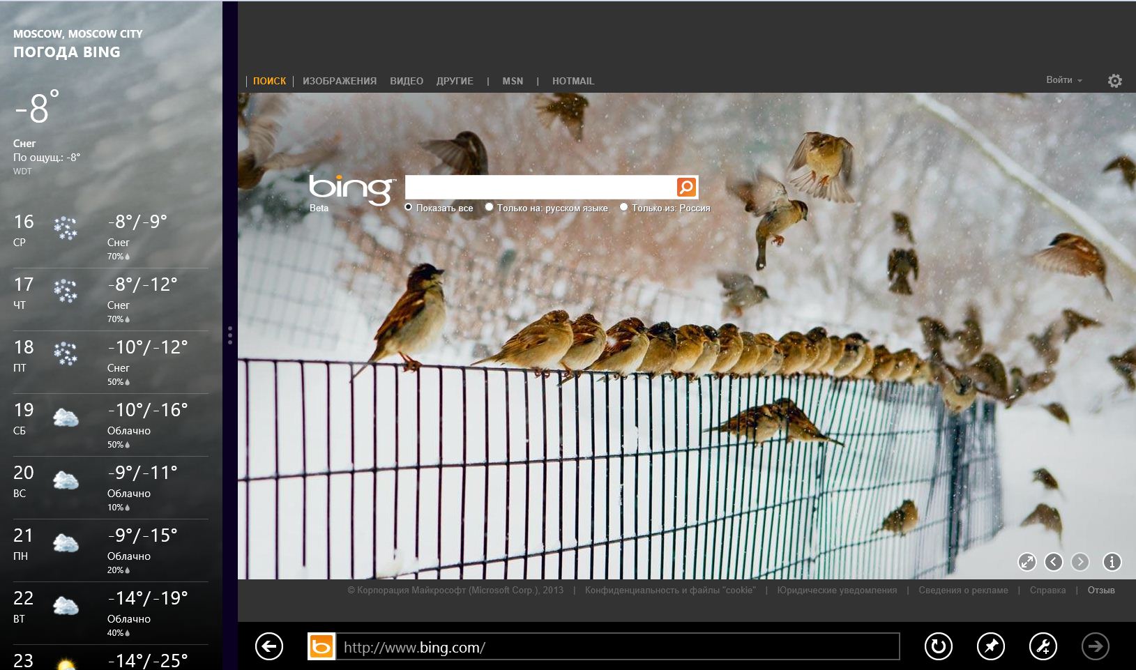Click into the Bing search box
This screenshot has height=670, width=1136.
pyautogui.click(x=540, y=187)
